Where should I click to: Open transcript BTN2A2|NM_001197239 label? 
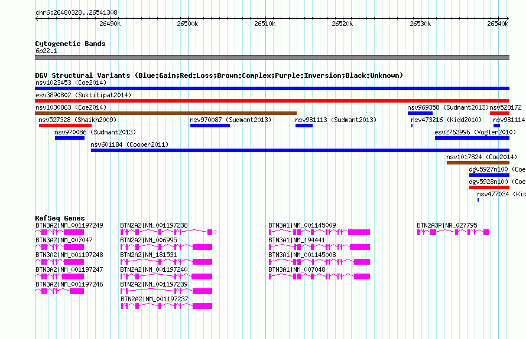154,284
